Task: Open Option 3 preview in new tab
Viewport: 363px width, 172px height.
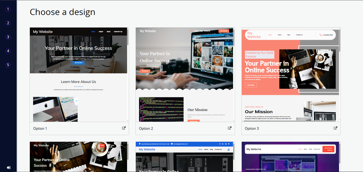Action: (x=335, y=128)
